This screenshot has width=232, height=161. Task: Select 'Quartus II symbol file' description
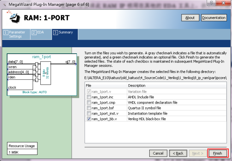coord(144,108)
